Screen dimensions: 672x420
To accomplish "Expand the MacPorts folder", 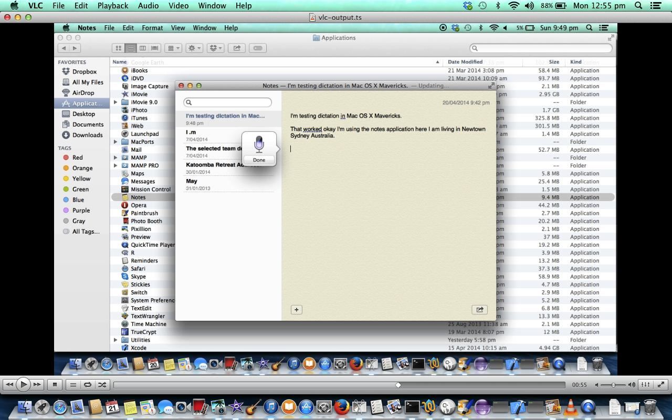I will [115, 142].
